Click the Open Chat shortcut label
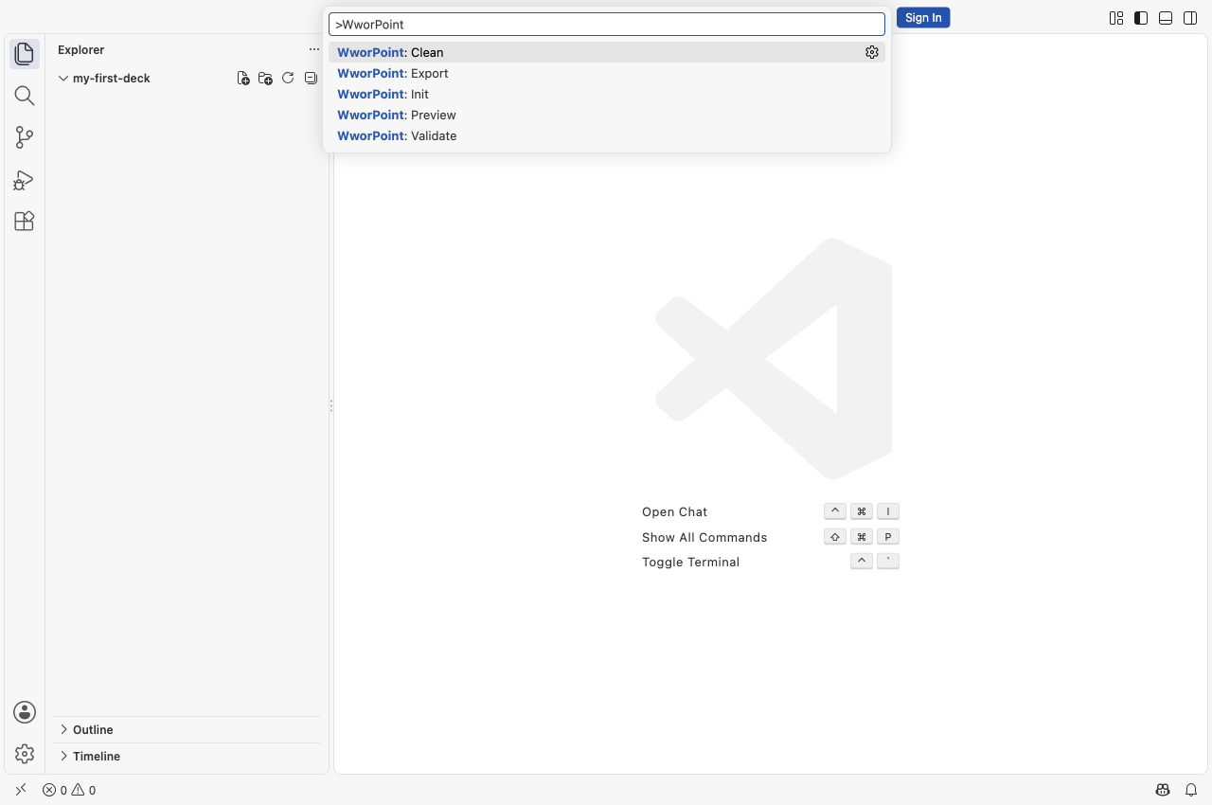The width and height of the screenshot is (1212, 805). tap(674, 511)
